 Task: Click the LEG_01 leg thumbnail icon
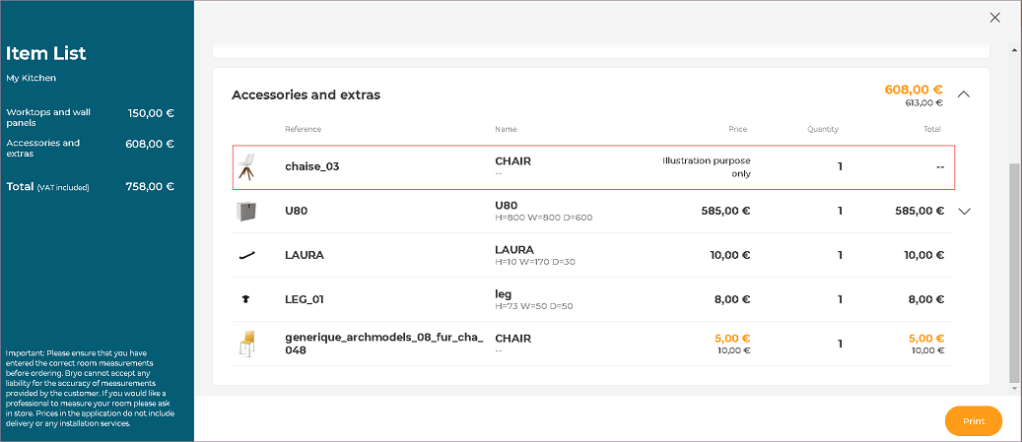pyautogui.click(x=246, y=299)
